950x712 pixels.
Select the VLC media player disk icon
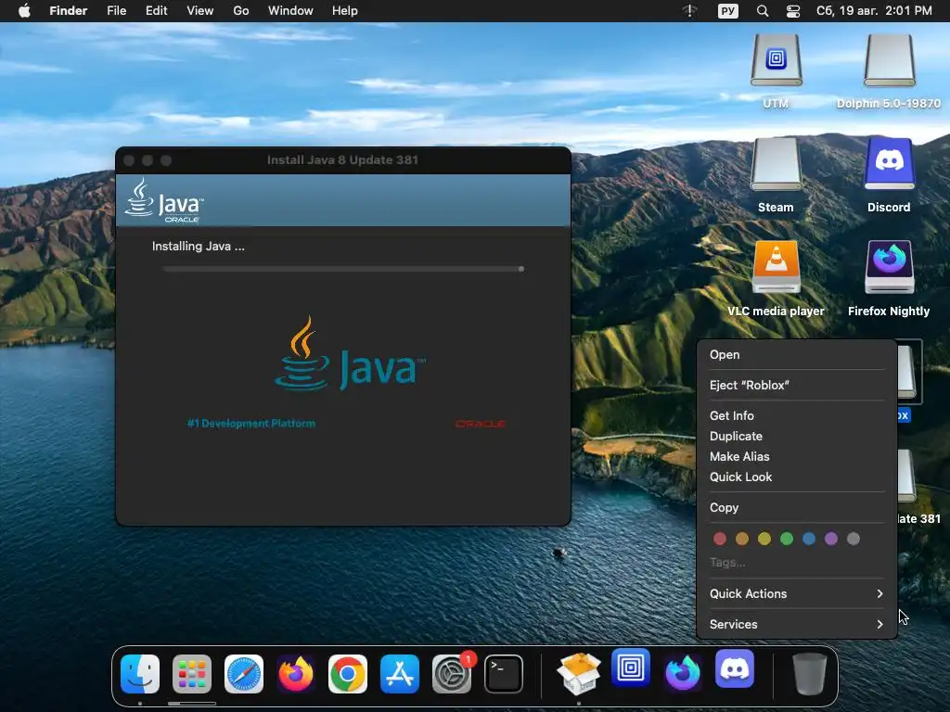[777, 268]
